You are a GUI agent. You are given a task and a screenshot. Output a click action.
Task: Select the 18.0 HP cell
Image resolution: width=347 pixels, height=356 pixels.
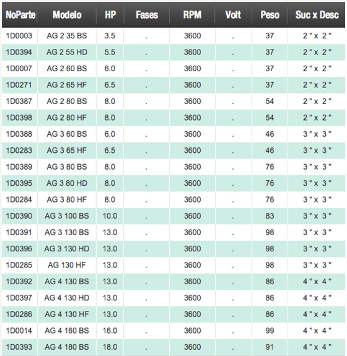pyautogui.click(x=110, y=347)
